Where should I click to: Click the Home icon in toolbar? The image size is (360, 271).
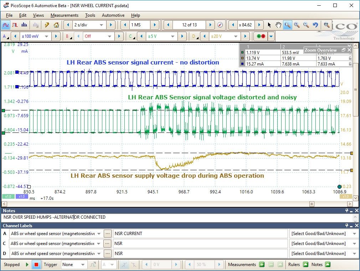tap(56, 25)
